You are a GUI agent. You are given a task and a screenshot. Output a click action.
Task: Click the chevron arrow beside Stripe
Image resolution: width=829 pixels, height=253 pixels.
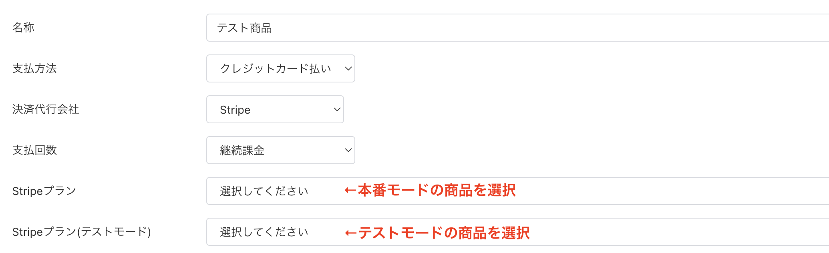click(337, 110)
